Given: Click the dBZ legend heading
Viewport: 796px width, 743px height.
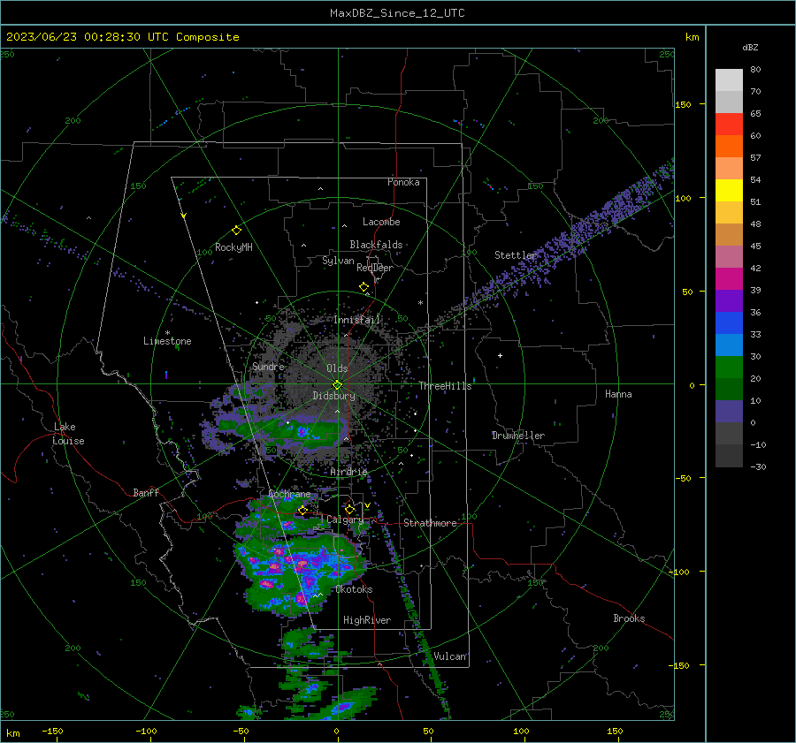Looking at the screenshot, I should [750, 48].
